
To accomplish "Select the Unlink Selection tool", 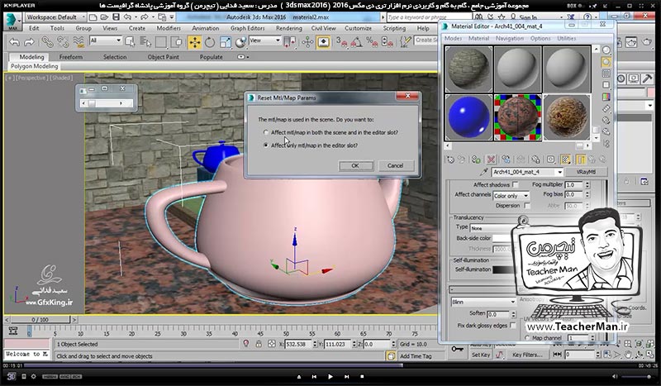I will click(63, 42).
